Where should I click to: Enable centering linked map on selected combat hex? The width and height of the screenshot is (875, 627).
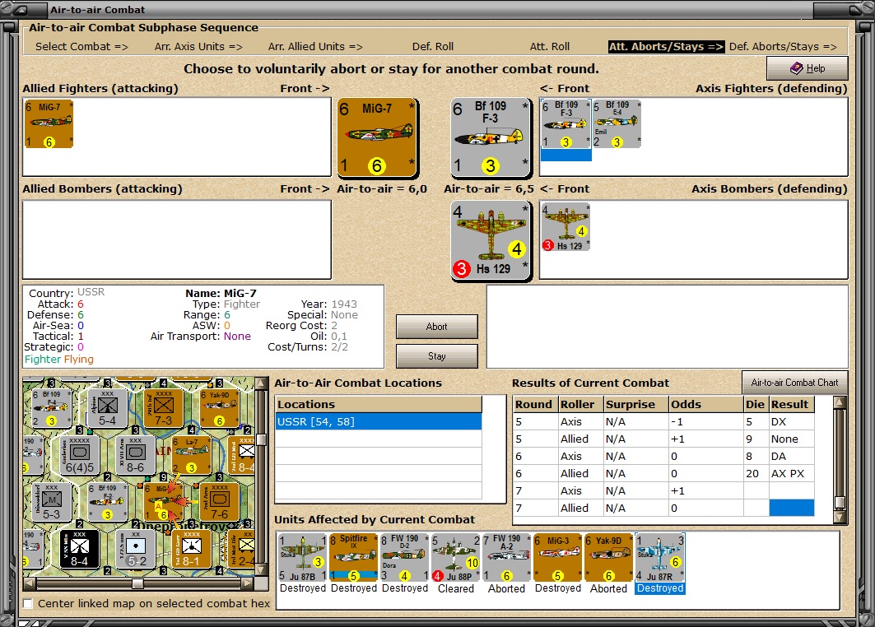click(x=26, y=603)
